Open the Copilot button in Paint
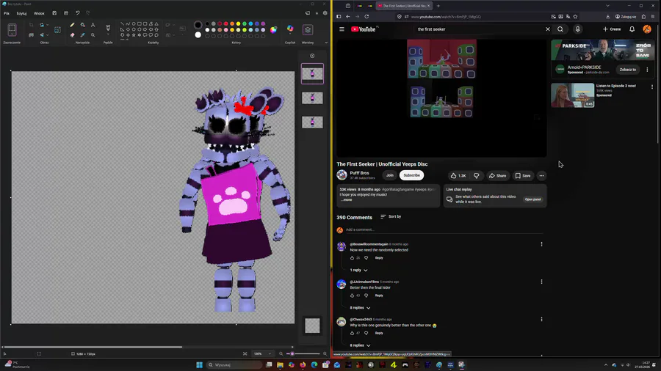This screenshot has width=661, height=371. coord(290,29)
